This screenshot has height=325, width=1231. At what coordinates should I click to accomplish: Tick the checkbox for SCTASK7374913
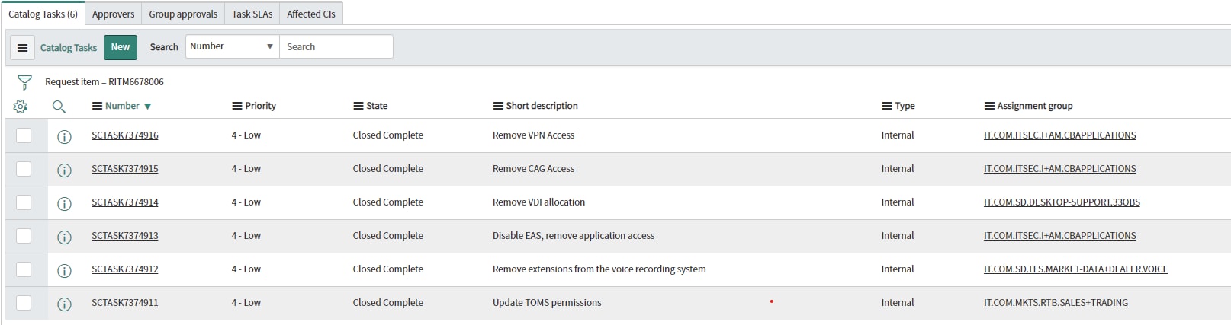pyautogui.click(x=24, y=236)
